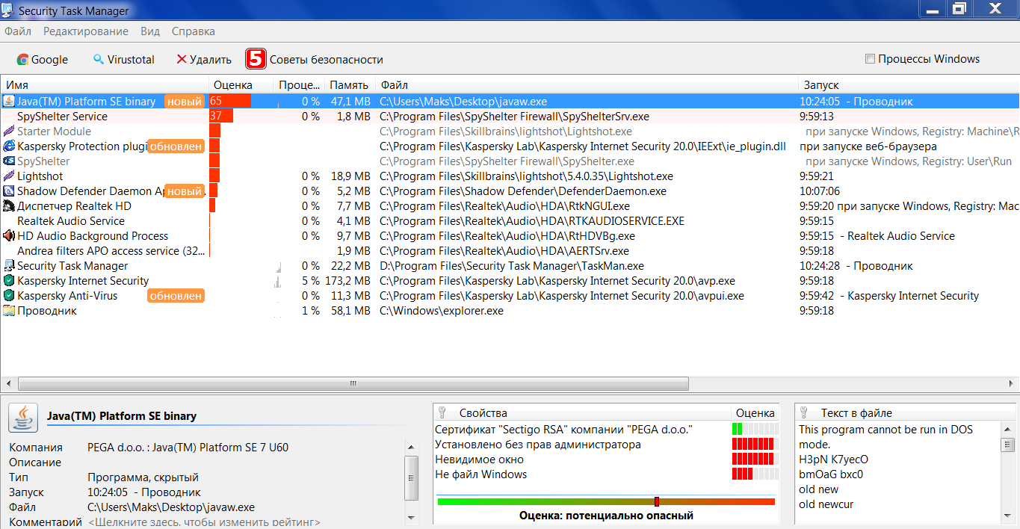
Task: Click the Проводник folder icon
Action: [x=9, y=311]
